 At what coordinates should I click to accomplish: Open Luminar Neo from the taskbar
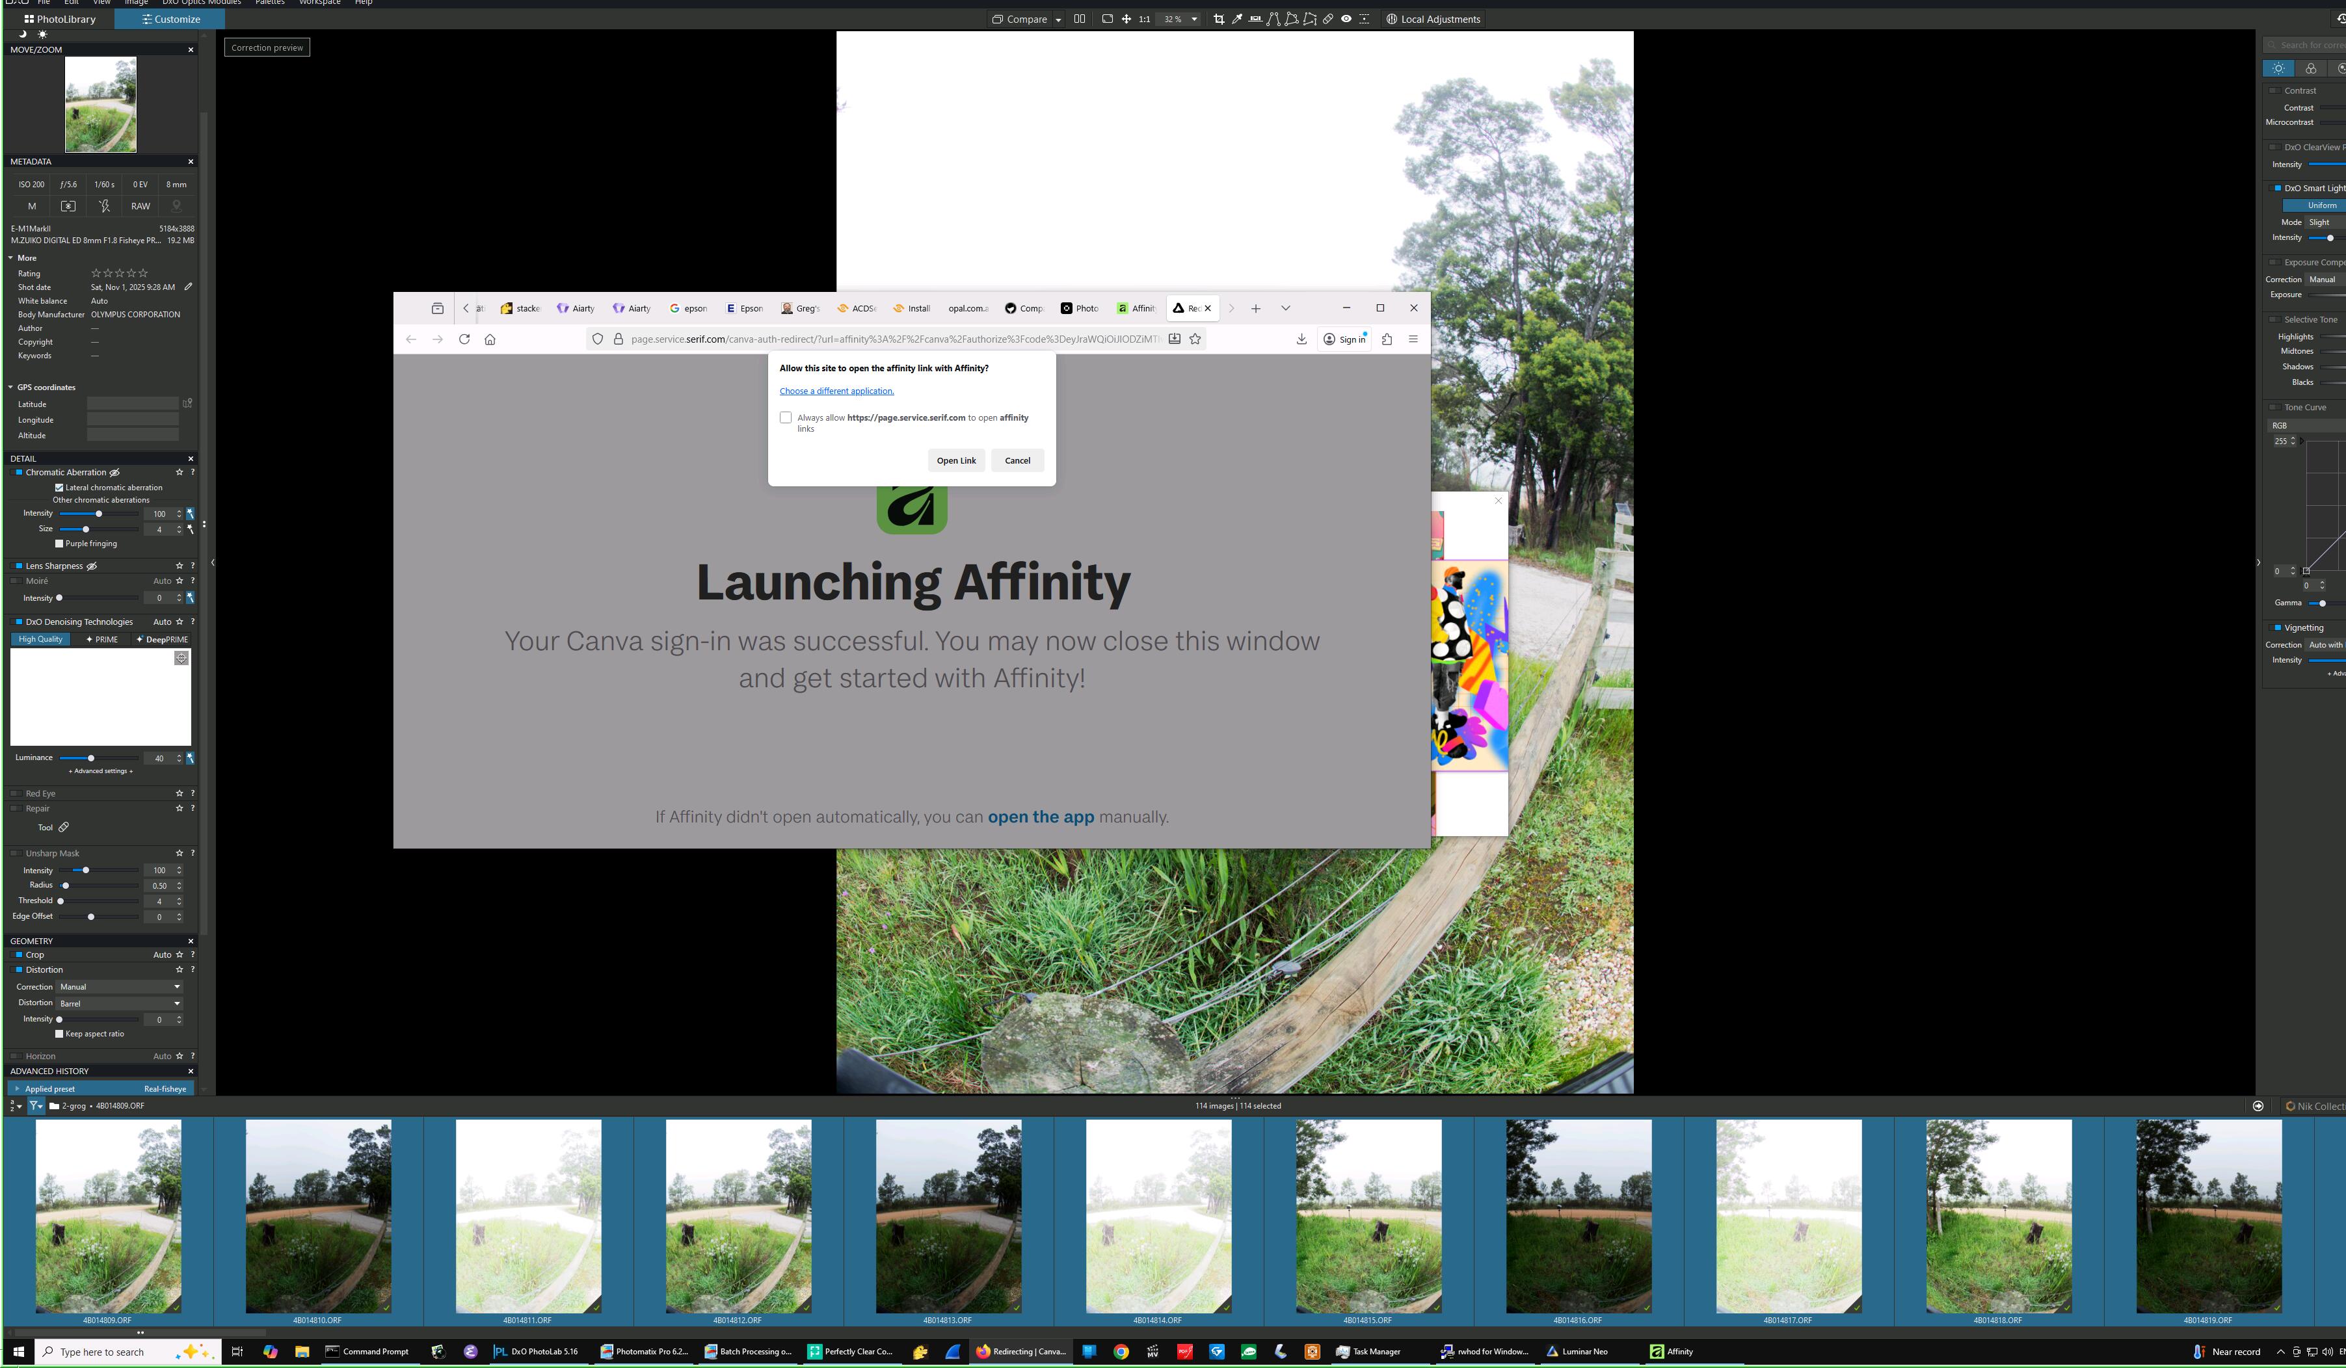(1577, 1352)
